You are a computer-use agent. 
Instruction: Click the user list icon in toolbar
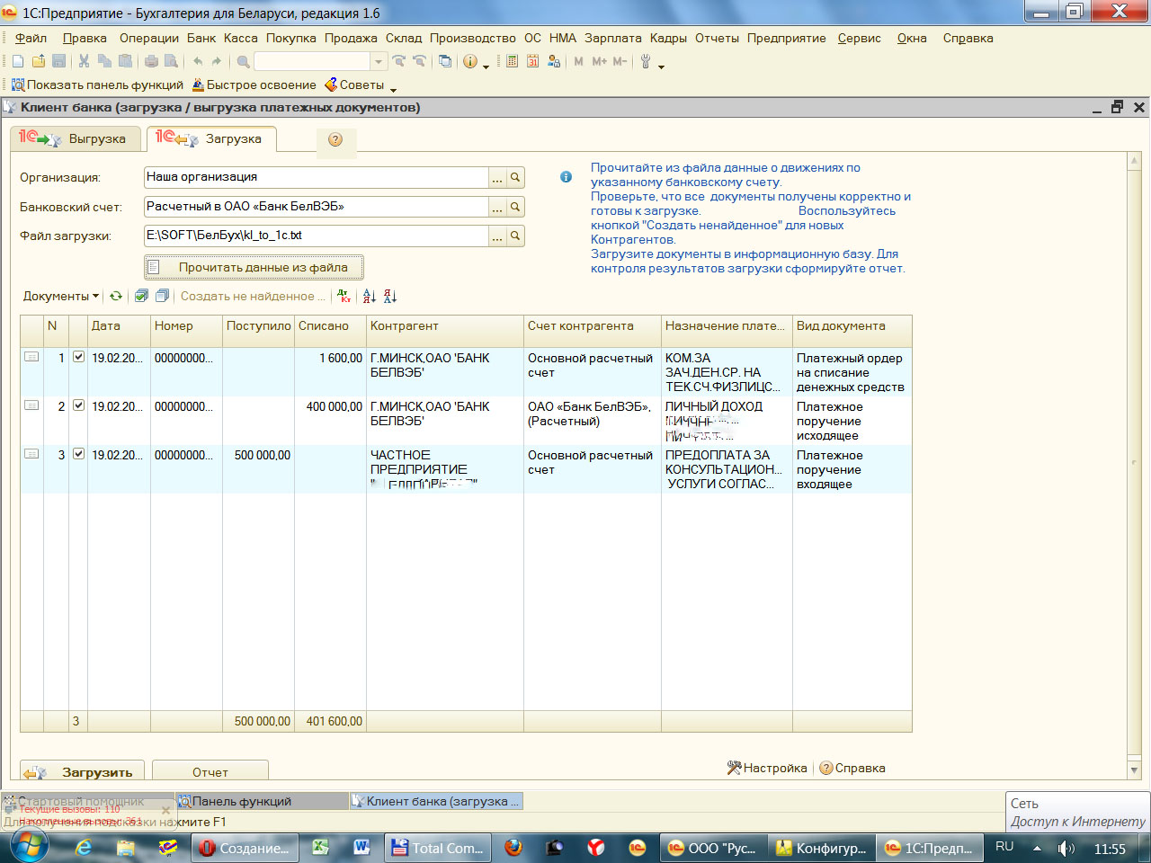click(x=554, y=61)
